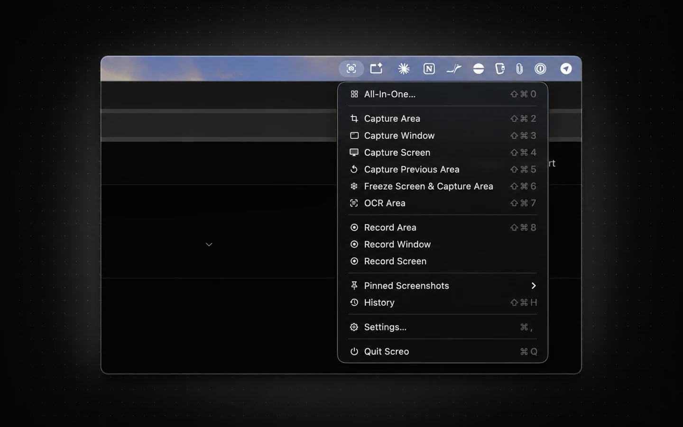
Task: Select Capture Area in the menu
Action: pyautogui.click(x=443, y=118)
